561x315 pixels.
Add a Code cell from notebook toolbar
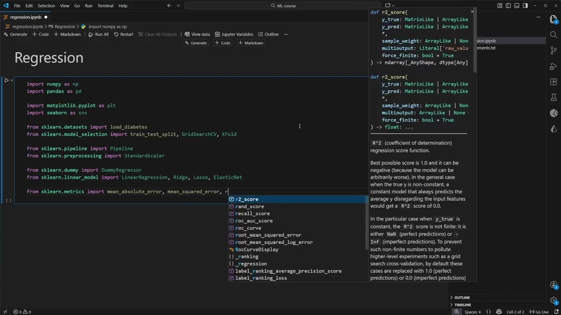coord(40,34)
